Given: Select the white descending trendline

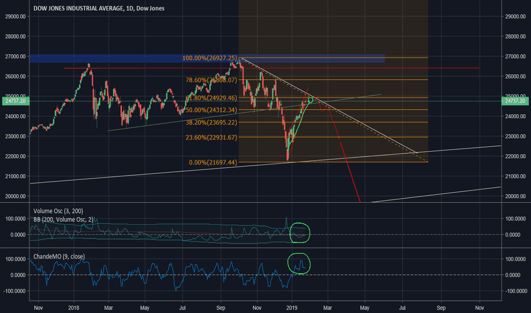Looking at the screenshot, I should click(329, 106).
